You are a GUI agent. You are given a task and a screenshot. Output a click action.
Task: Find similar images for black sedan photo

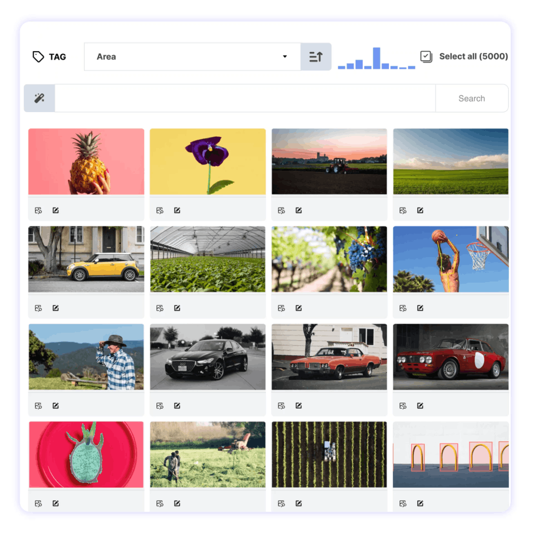(x=159, y=405)
